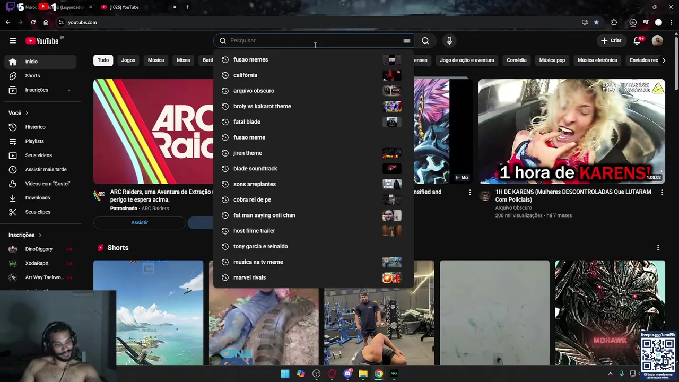Select Jogo de ação e aventura chip
The width and height of the screenshot is (679, 382).
467,60
